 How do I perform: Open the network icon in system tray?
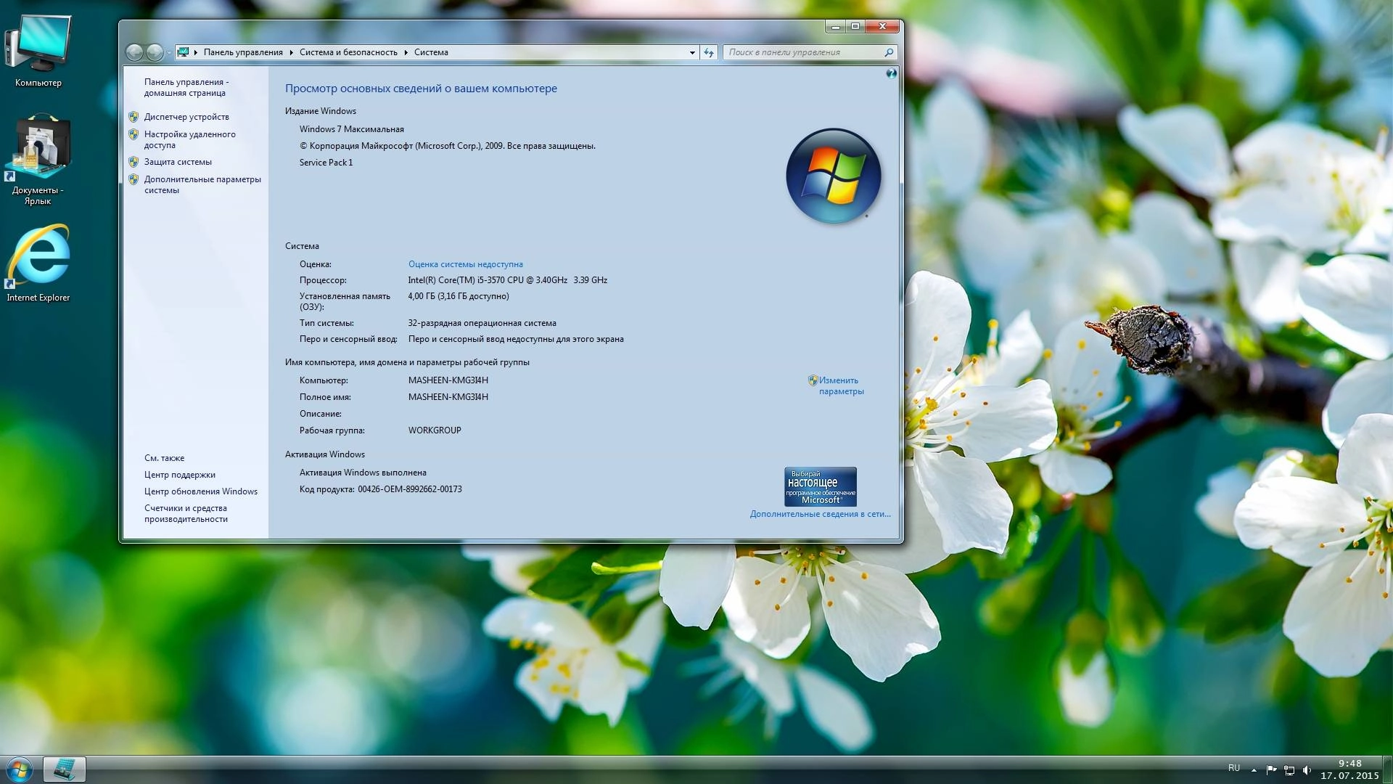(x=1289, y=769)
